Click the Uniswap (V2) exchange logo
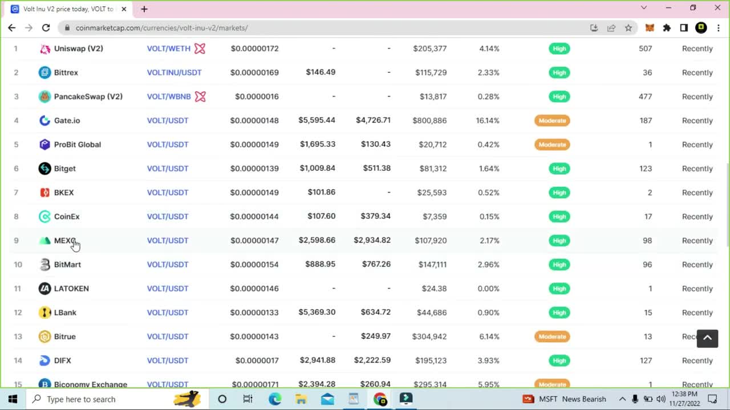Viewport: 730px width, 410px height. (x=44, y=48)
